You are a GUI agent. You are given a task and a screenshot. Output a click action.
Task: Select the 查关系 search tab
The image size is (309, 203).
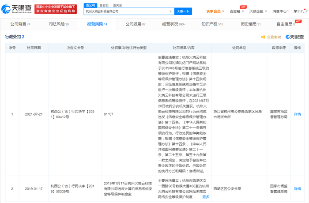(x=117, y=5)
